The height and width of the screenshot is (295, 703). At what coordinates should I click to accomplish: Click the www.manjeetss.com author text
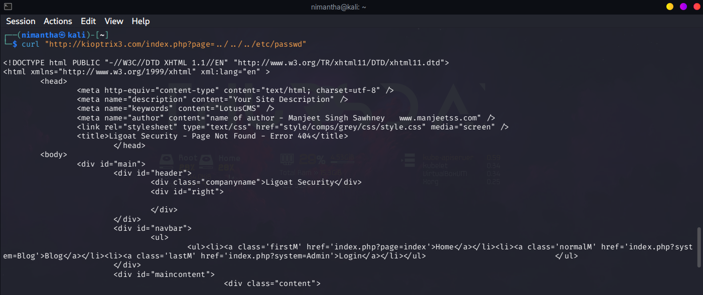tap(440, 118)
